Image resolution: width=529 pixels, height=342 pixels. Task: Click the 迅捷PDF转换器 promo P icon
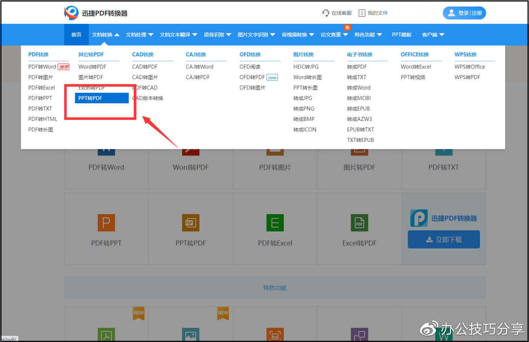[419, 218]
